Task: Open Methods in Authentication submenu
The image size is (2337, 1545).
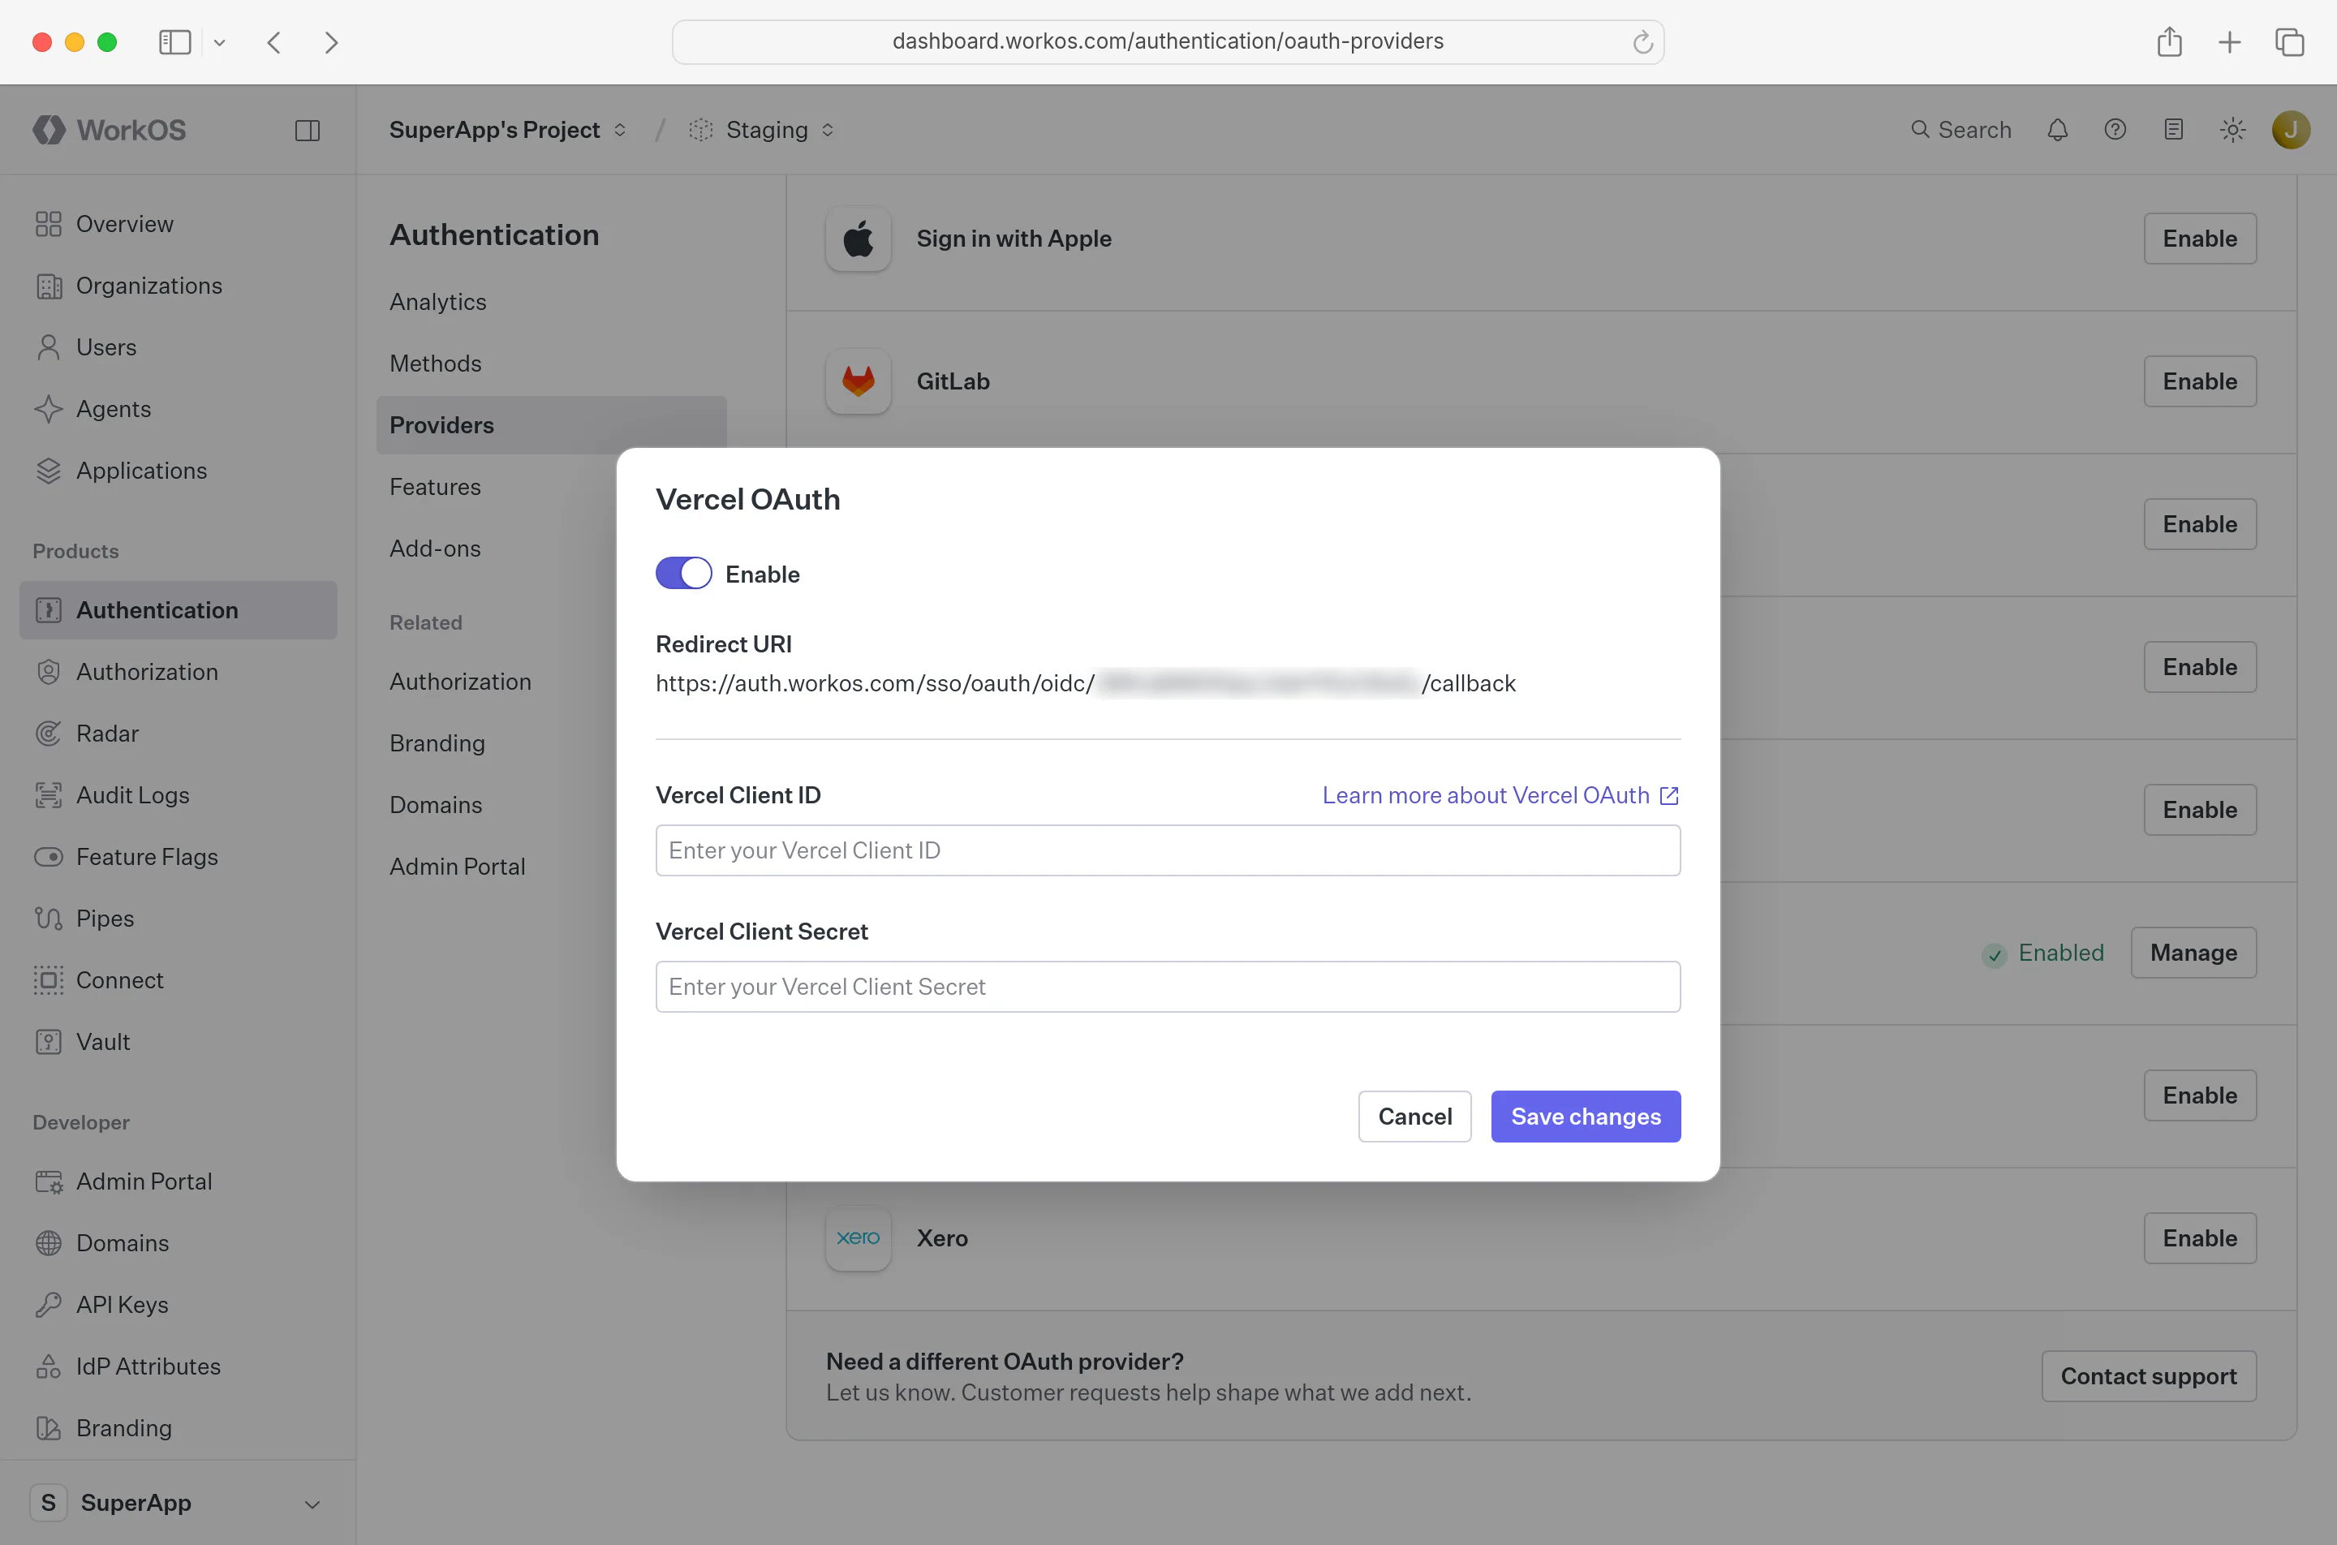Action: tap(436, 364)
